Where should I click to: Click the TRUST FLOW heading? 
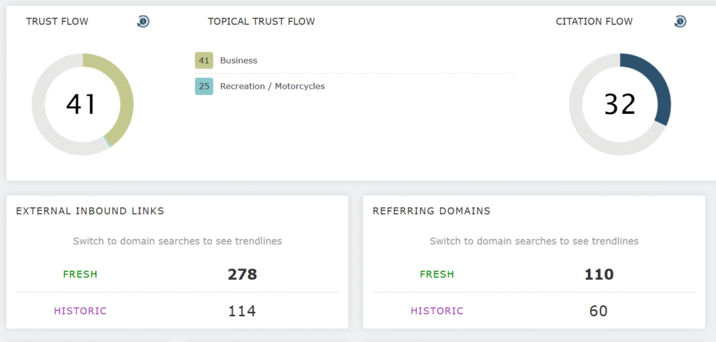57,22
